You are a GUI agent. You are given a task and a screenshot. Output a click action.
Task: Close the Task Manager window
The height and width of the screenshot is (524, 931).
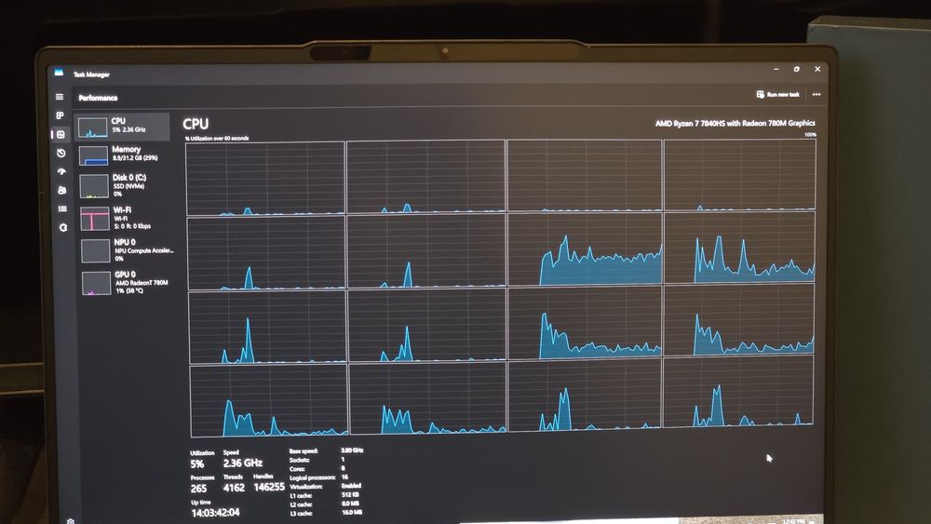817,70
